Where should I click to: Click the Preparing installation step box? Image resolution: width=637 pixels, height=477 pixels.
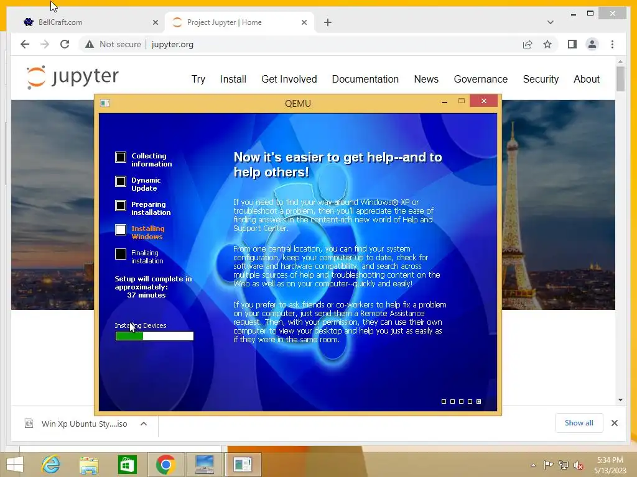click(121, 206)
